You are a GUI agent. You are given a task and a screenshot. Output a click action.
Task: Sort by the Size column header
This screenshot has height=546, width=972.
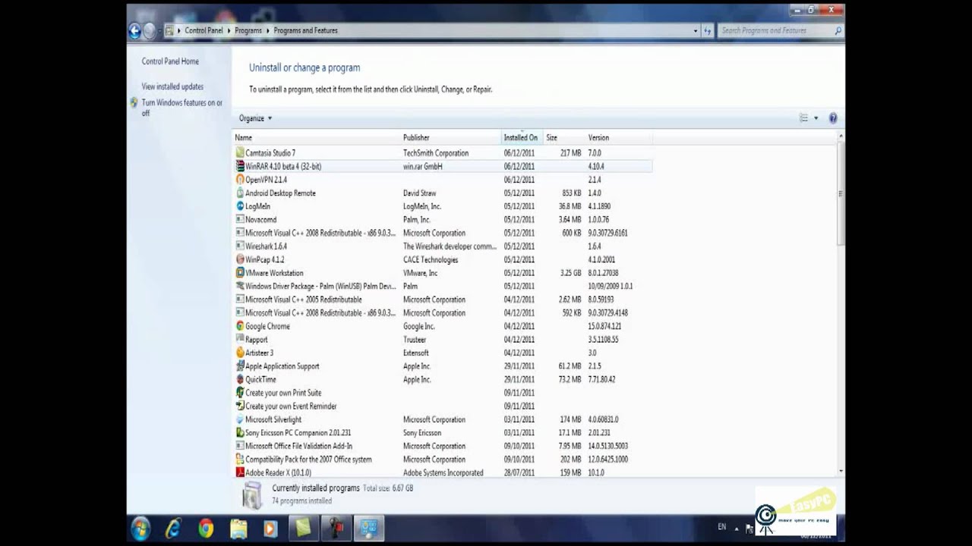tap(563, 138)
